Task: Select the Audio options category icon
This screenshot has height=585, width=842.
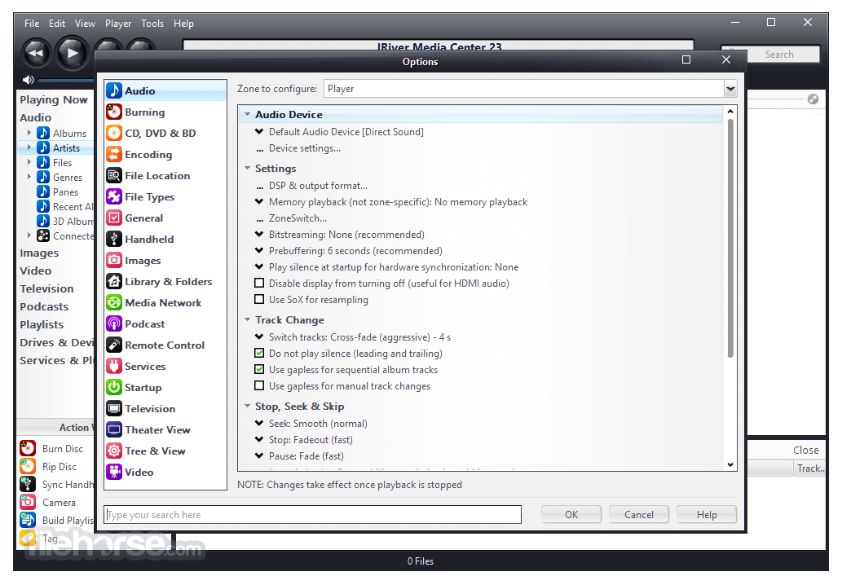Action: tap(114, 90)
